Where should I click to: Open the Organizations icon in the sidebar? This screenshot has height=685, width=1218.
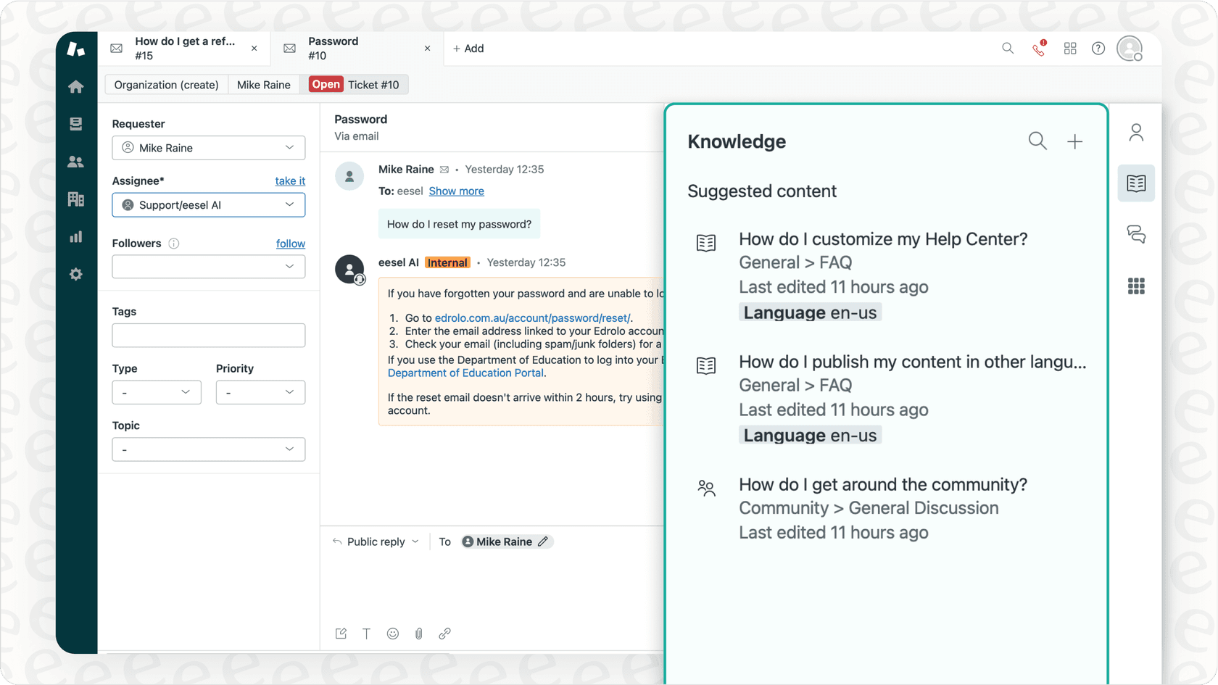click(x=76, y=199)
